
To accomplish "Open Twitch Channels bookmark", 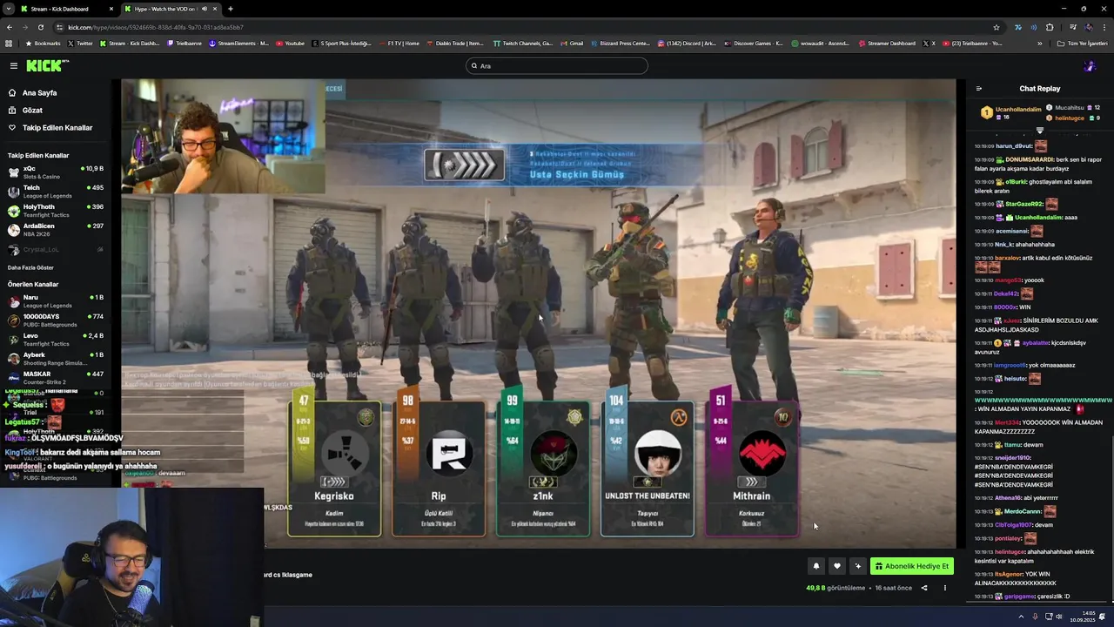I will (x=522, y=44).
